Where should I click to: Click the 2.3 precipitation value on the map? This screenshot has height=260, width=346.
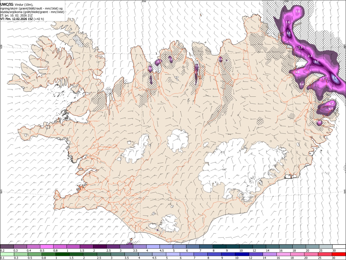[310, 56]
